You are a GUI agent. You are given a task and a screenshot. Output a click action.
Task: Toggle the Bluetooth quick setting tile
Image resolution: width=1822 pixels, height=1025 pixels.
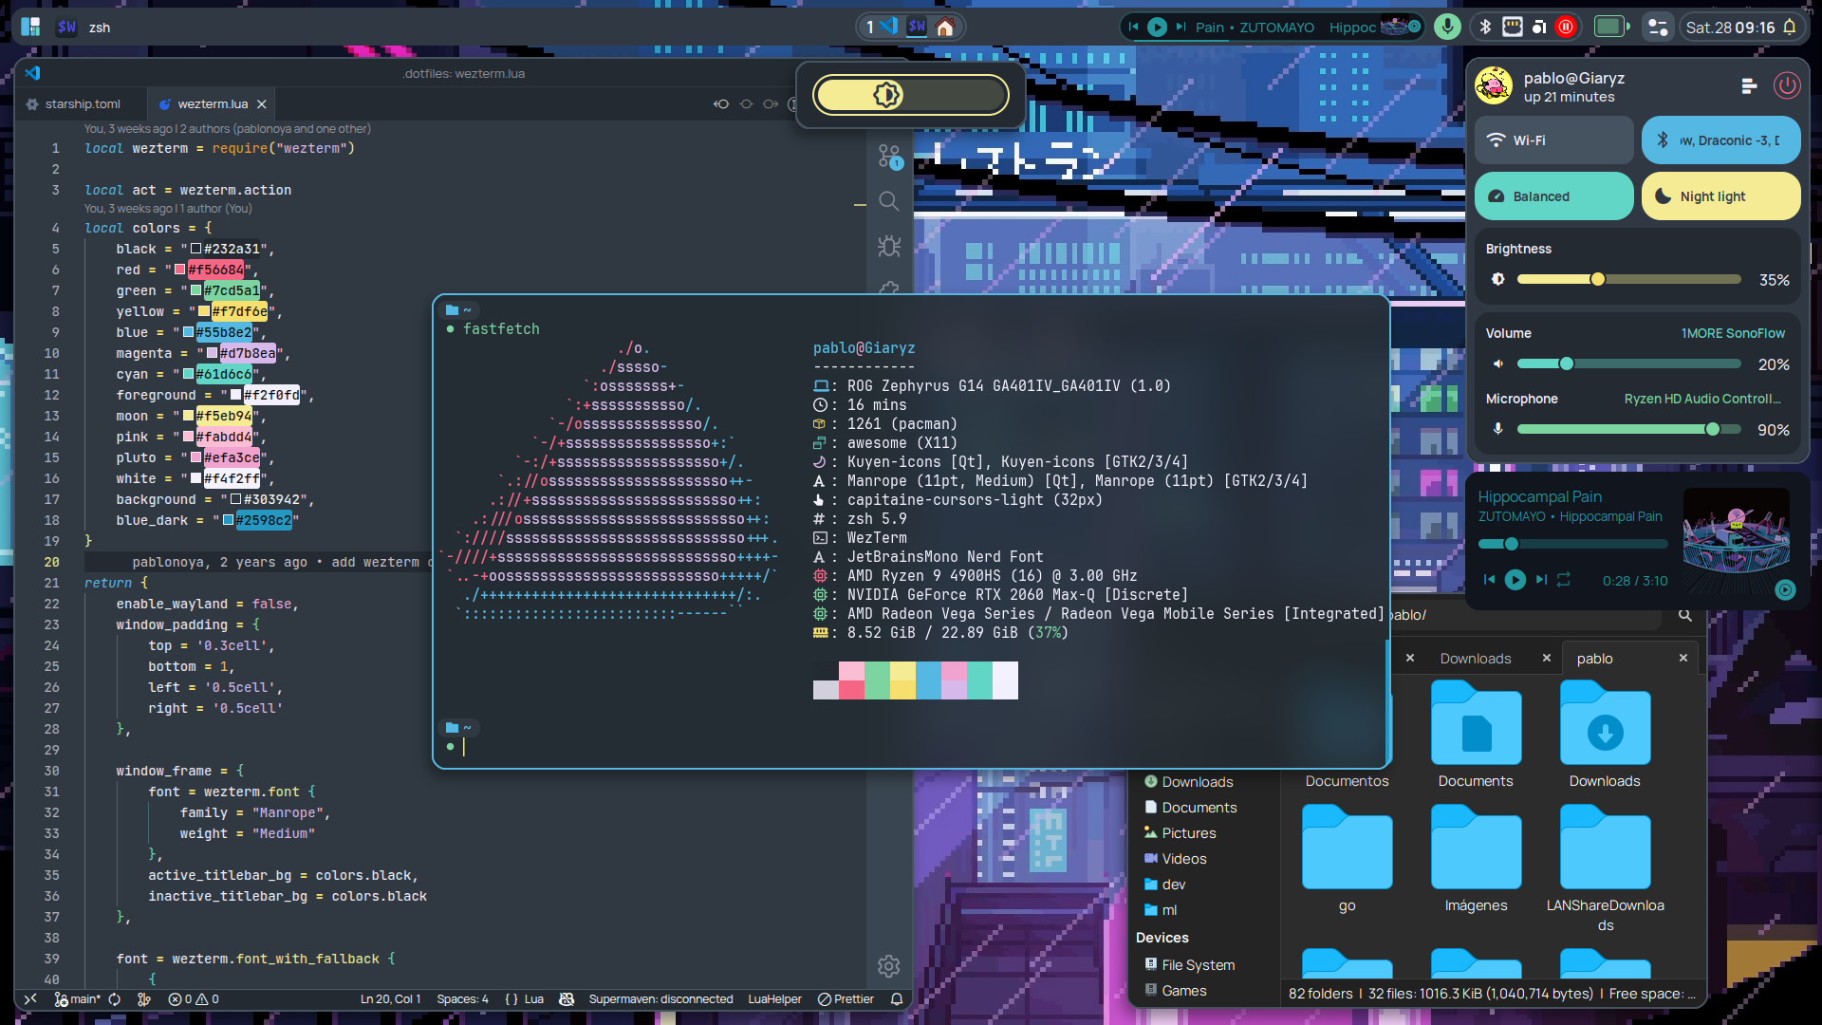coord(1720,140)
